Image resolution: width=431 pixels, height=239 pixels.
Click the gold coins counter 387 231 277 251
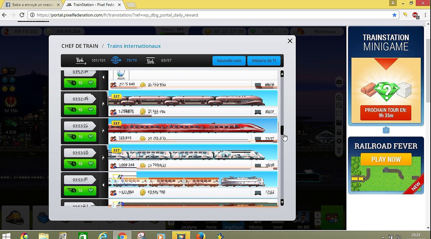pyautogui.click(x=224, y=32)
